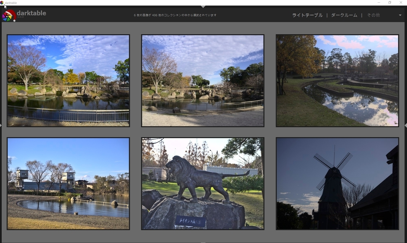This screenshot has height=243, width=407.
Task: Select the pond photo with railing fence
Action: pyautogui.click(x=68, y=80)
